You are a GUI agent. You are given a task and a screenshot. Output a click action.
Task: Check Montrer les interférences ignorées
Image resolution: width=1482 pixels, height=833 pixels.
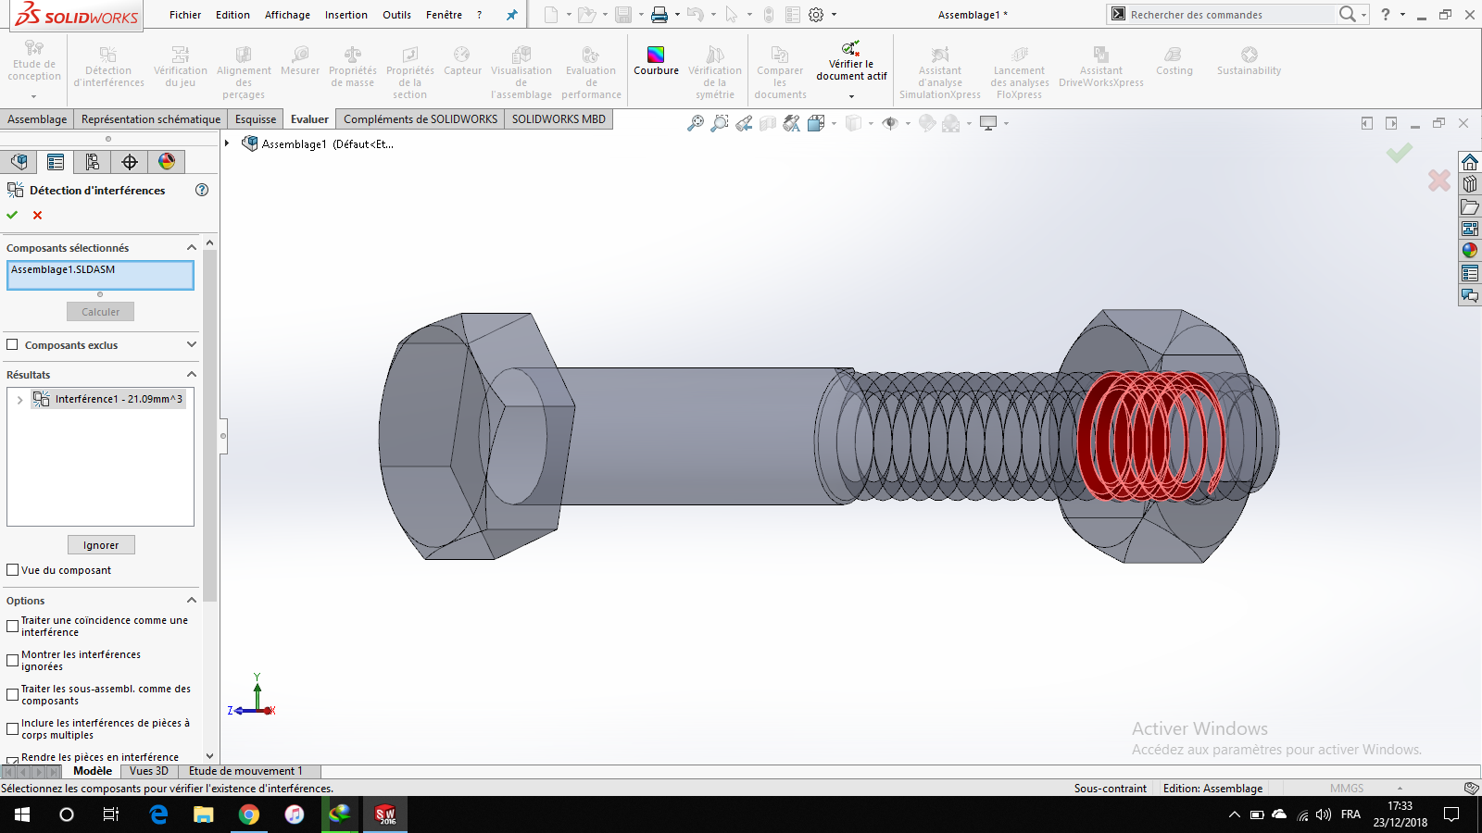pyautogui.click(x=12, y=660)
